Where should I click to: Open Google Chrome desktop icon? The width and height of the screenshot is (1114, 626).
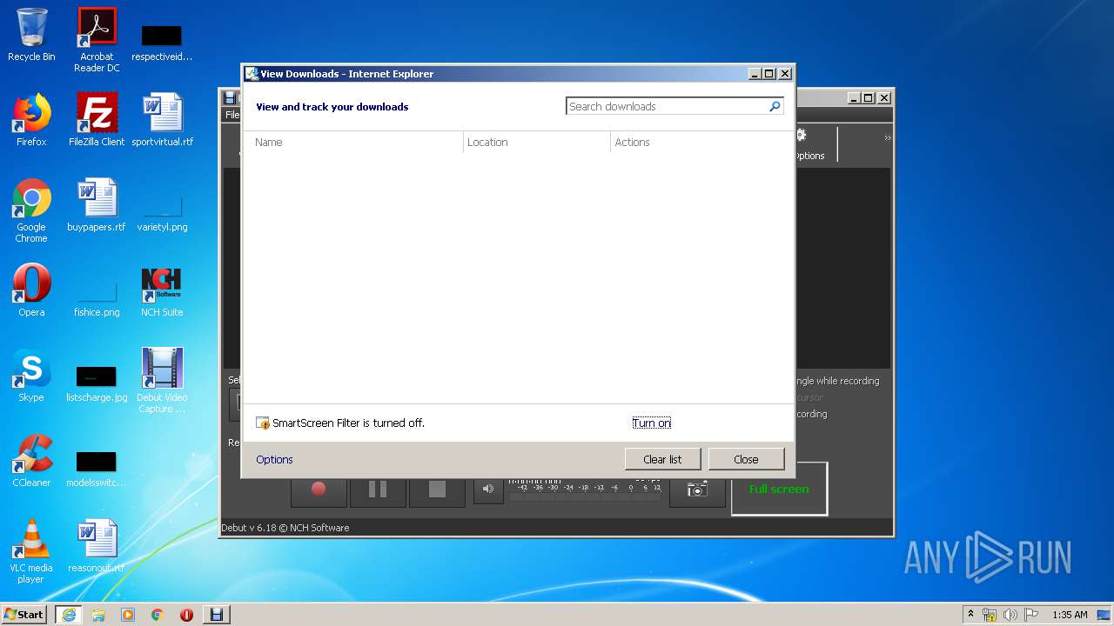tap(31, 210)
